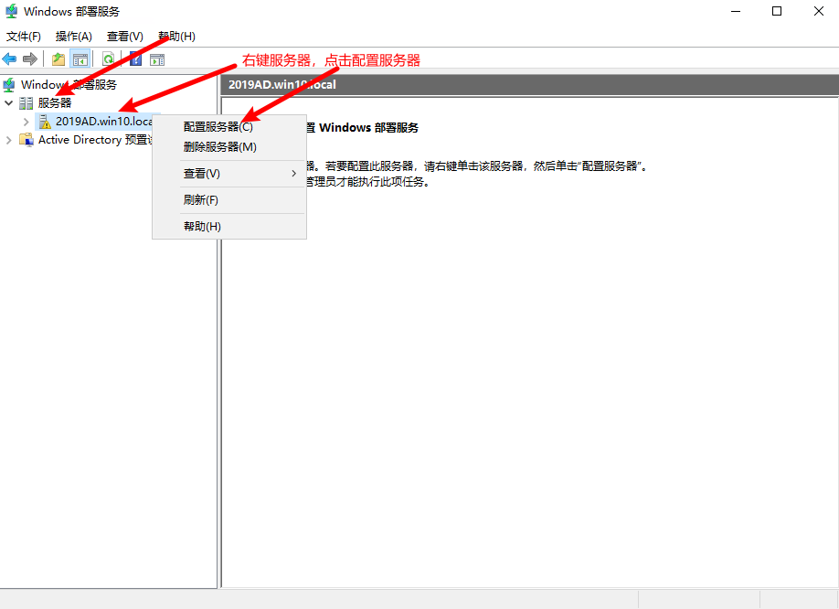Click 刷新(F) in the context menu
The image size is (839, 609).
(x=200, y=199)
